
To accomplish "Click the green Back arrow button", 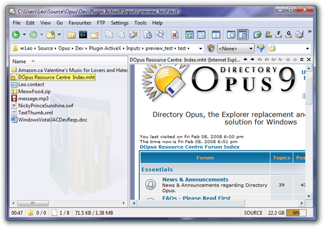I will coord(16,35).
